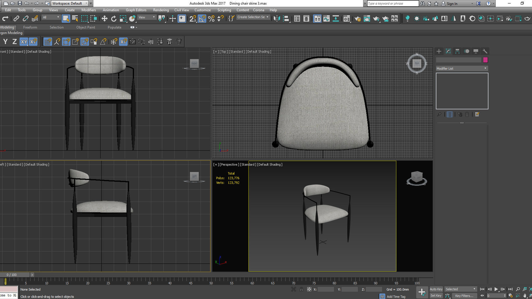Screen dimensions: 532x299
Task: Open the Corona menu
Action: 259,10
